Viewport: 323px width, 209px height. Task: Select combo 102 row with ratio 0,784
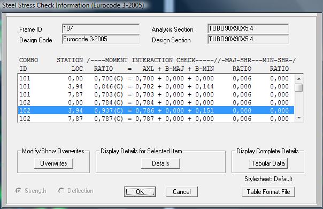coord(156,102)
